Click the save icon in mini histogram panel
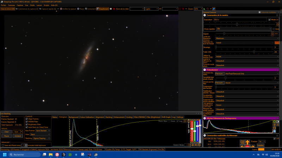The image size is (282, 158). click(275, 131)
